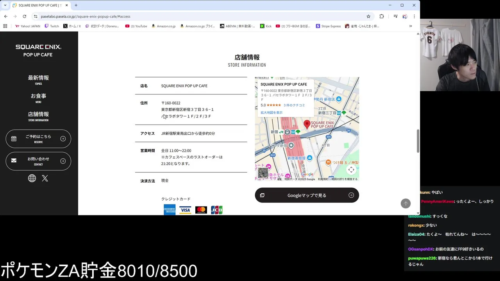Click the 全日 11:00〜22:00 hours text
500x281 pixels.
click(x=176, y=151)
